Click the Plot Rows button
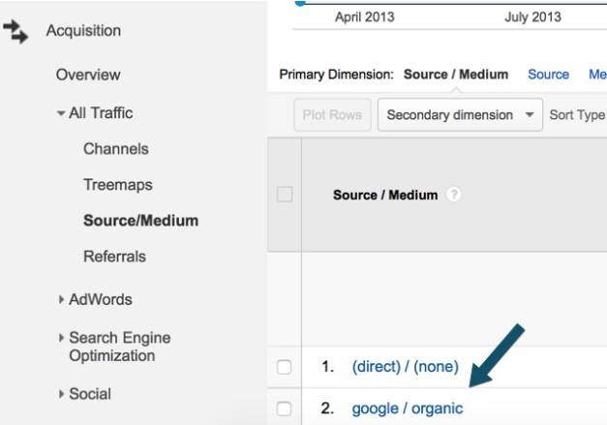The image size is (607, 425). [x=332, y=115]
